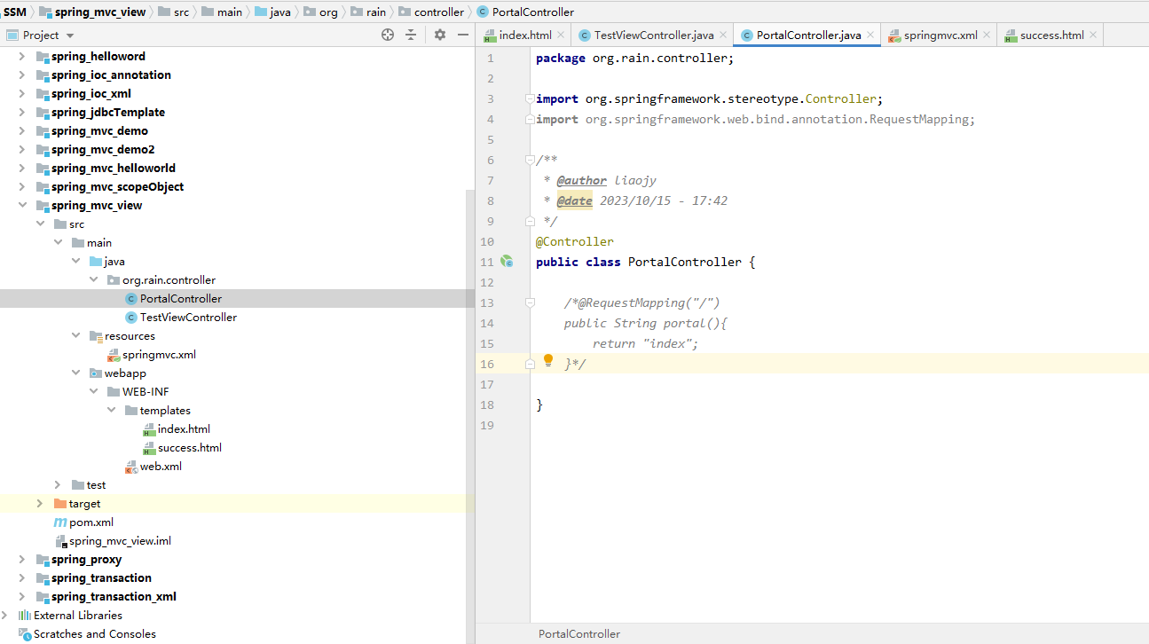Close the springmvc.xml tab
This screenshot has width=1149, height=644.
coord(987,35)
